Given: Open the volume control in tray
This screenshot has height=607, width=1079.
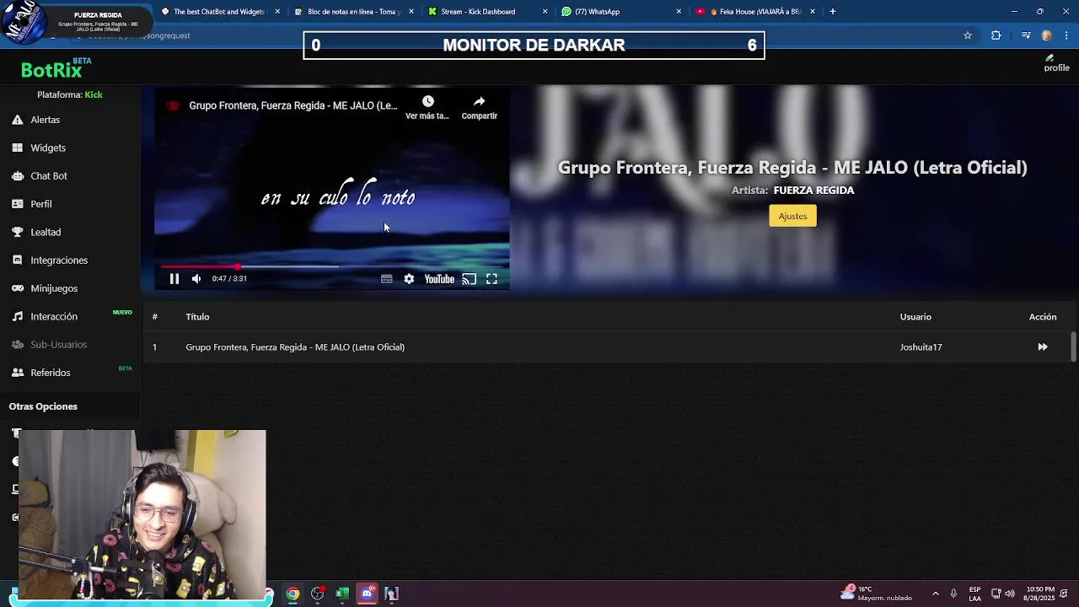Looking at the screenshot, I should 1010,594.
